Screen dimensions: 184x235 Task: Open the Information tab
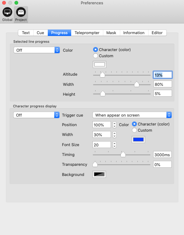pyautogui.click(x=134, y=33)
